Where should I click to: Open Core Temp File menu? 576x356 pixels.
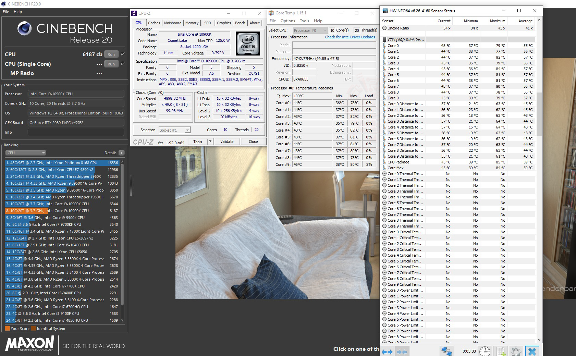click(x=273, y=21)
